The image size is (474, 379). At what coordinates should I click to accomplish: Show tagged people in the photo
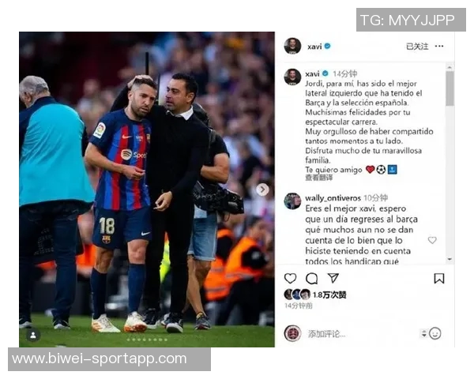[x=33, y=335]
